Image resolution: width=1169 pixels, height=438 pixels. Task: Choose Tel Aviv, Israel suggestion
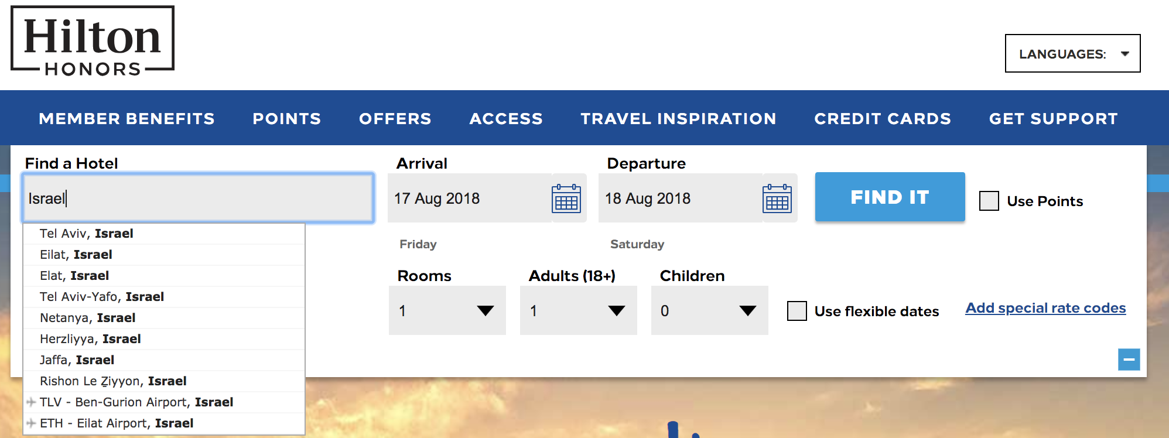tap(164, 234)
